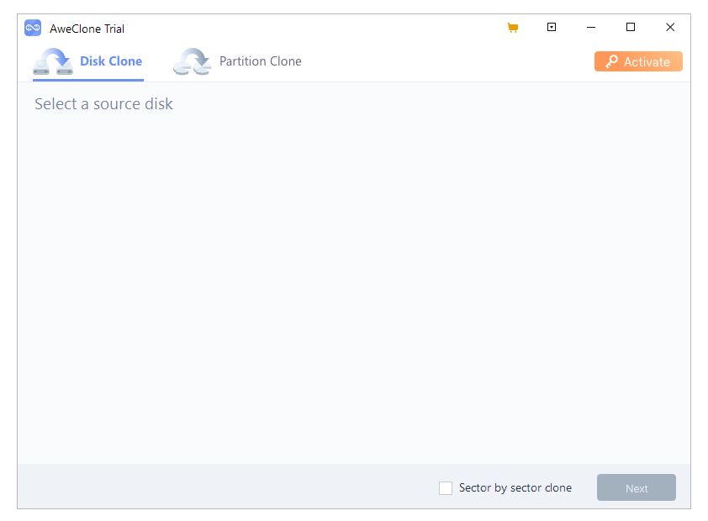Viewport: 708px width, 521px height.
Task: Maximize the AweClone window
Action: 630,27
